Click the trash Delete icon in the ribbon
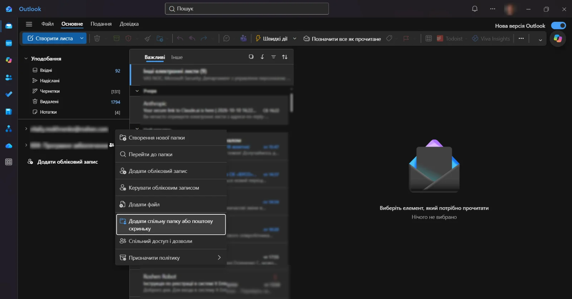This screenshot has width=572, height=299. click(x=97, y=39)
